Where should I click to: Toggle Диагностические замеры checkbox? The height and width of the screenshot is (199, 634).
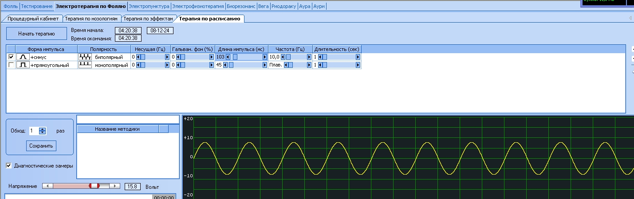pyautogui.click(x=9, y=166)
